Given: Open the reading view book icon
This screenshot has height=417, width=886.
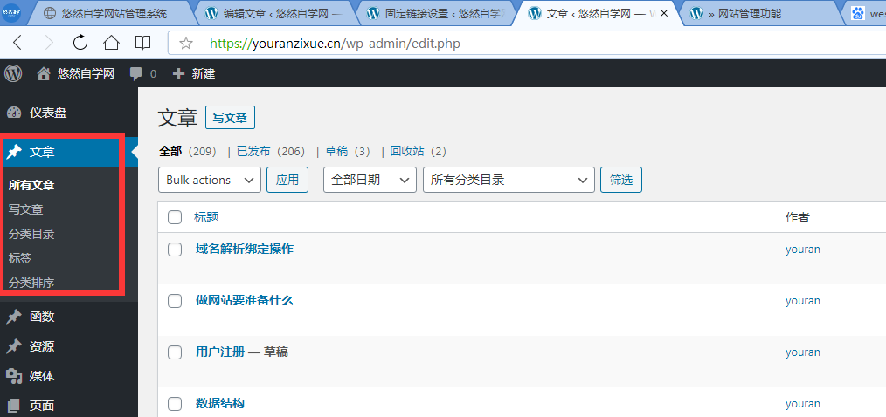Looking at the screenshot, I should [x=142, y=43].
